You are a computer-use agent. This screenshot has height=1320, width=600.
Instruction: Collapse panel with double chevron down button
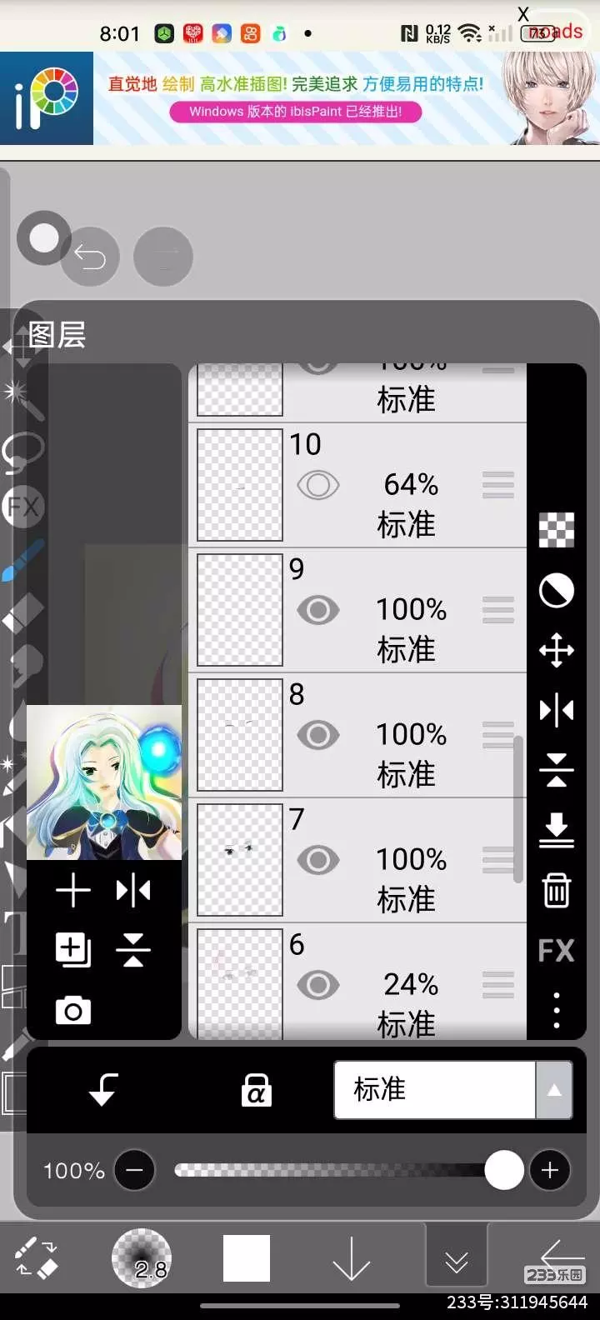point(456,1262)
